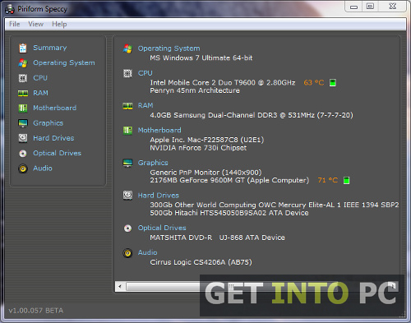Image resolution: width=411 pixels, height=323 pixels.
Task: Click the 500Gb Hitachi HTS545050B9SA02 line
Action: pyautogui.click(x=229, y=213)
